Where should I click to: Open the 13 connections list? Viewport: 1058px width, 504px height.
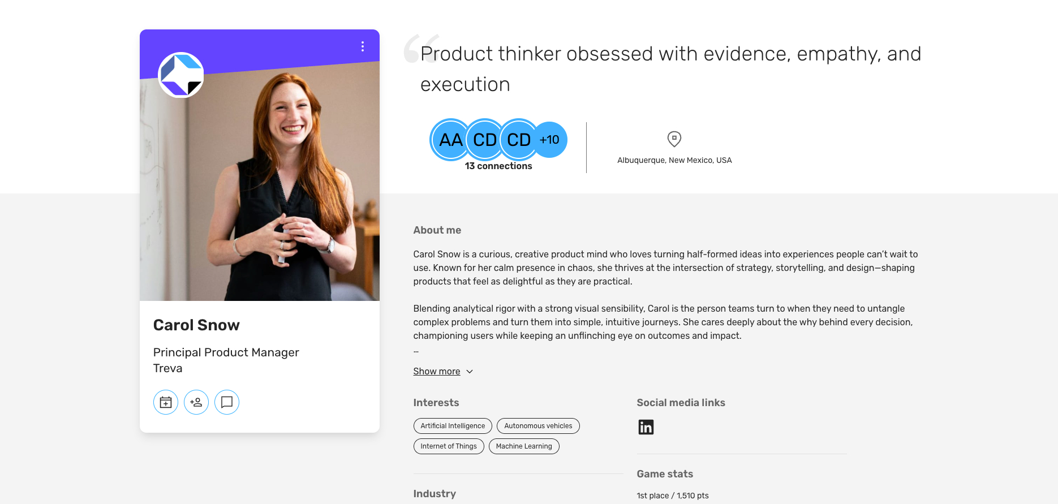[498, 166]
